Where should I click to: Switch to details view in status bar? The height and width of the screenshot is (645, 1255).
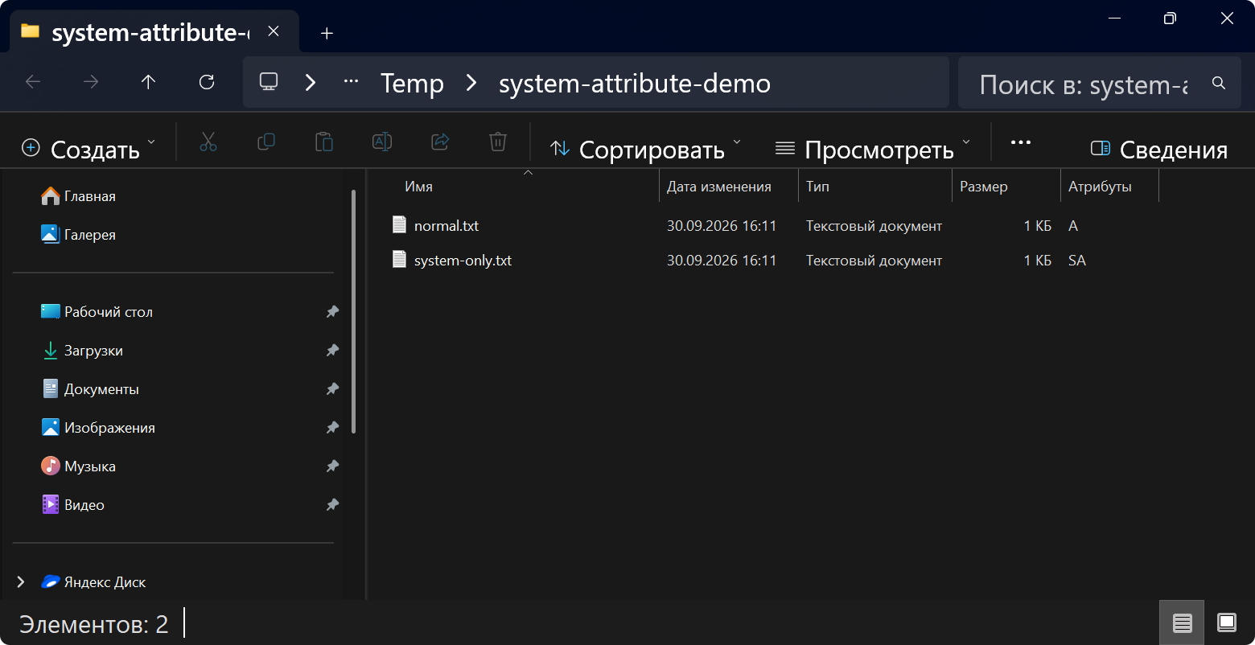click(x=1182, y=622)
